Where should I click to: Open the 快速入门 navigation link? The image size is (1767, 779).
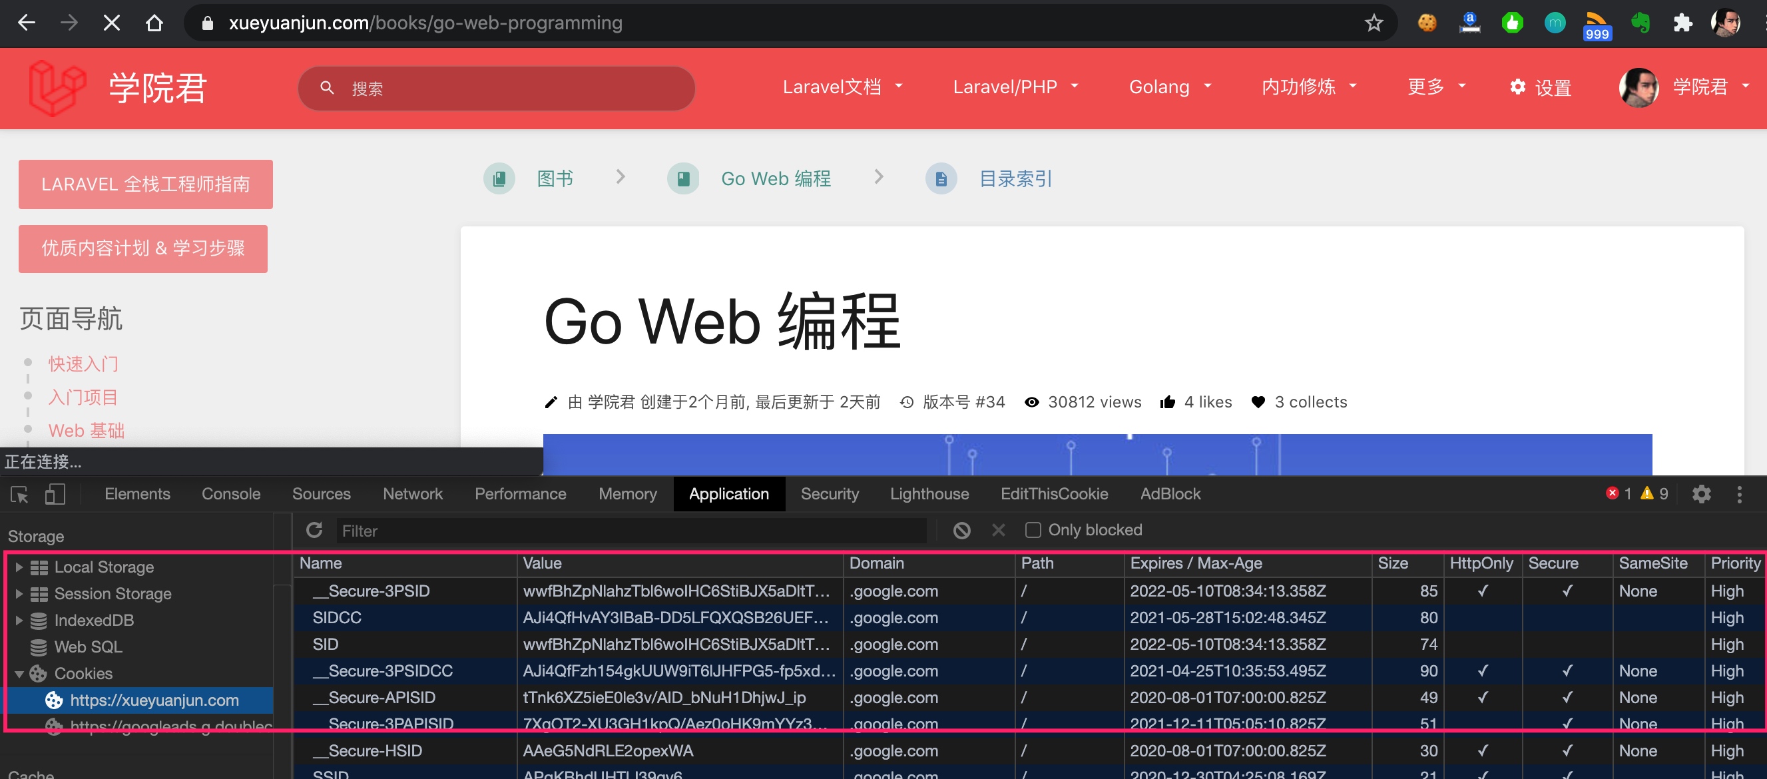[x=83, y=364]
